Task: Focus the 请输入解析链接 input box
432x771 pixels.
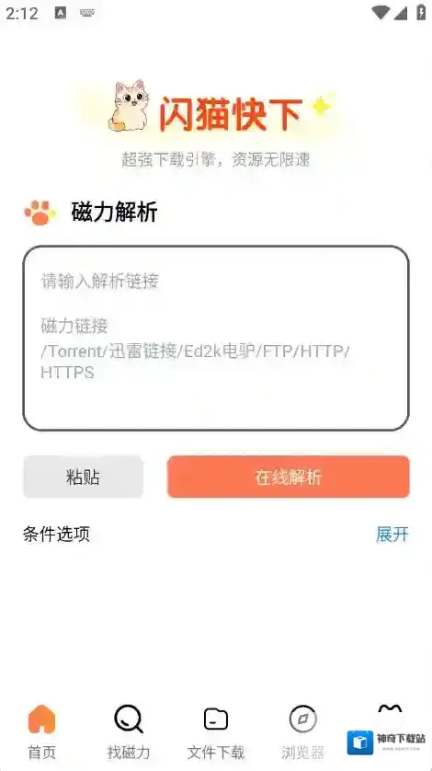Action: coord(216,339)
